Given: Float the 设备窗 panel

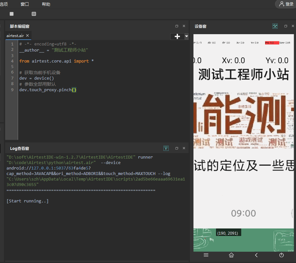Looking at the screenshot, I should pyautogui.click(x=286, y=26).
